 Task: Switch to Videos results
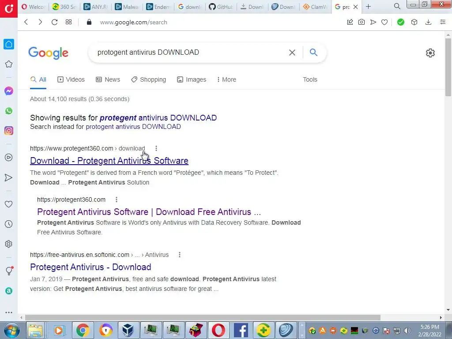tap(71, 79)
